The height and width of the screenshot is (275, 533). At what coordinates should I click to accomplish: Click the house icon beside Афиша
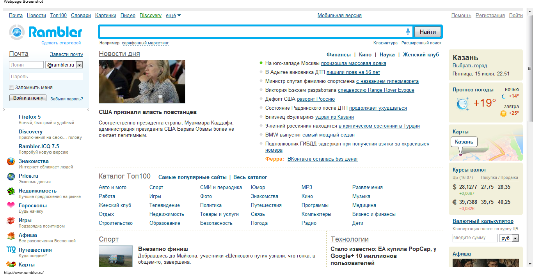point(11,236)
